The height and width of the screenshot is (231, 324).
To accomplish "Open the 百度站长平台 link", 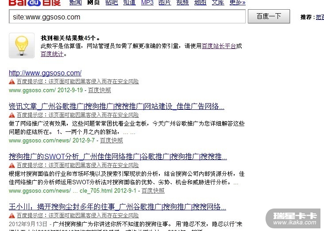I will coord(219,46).
